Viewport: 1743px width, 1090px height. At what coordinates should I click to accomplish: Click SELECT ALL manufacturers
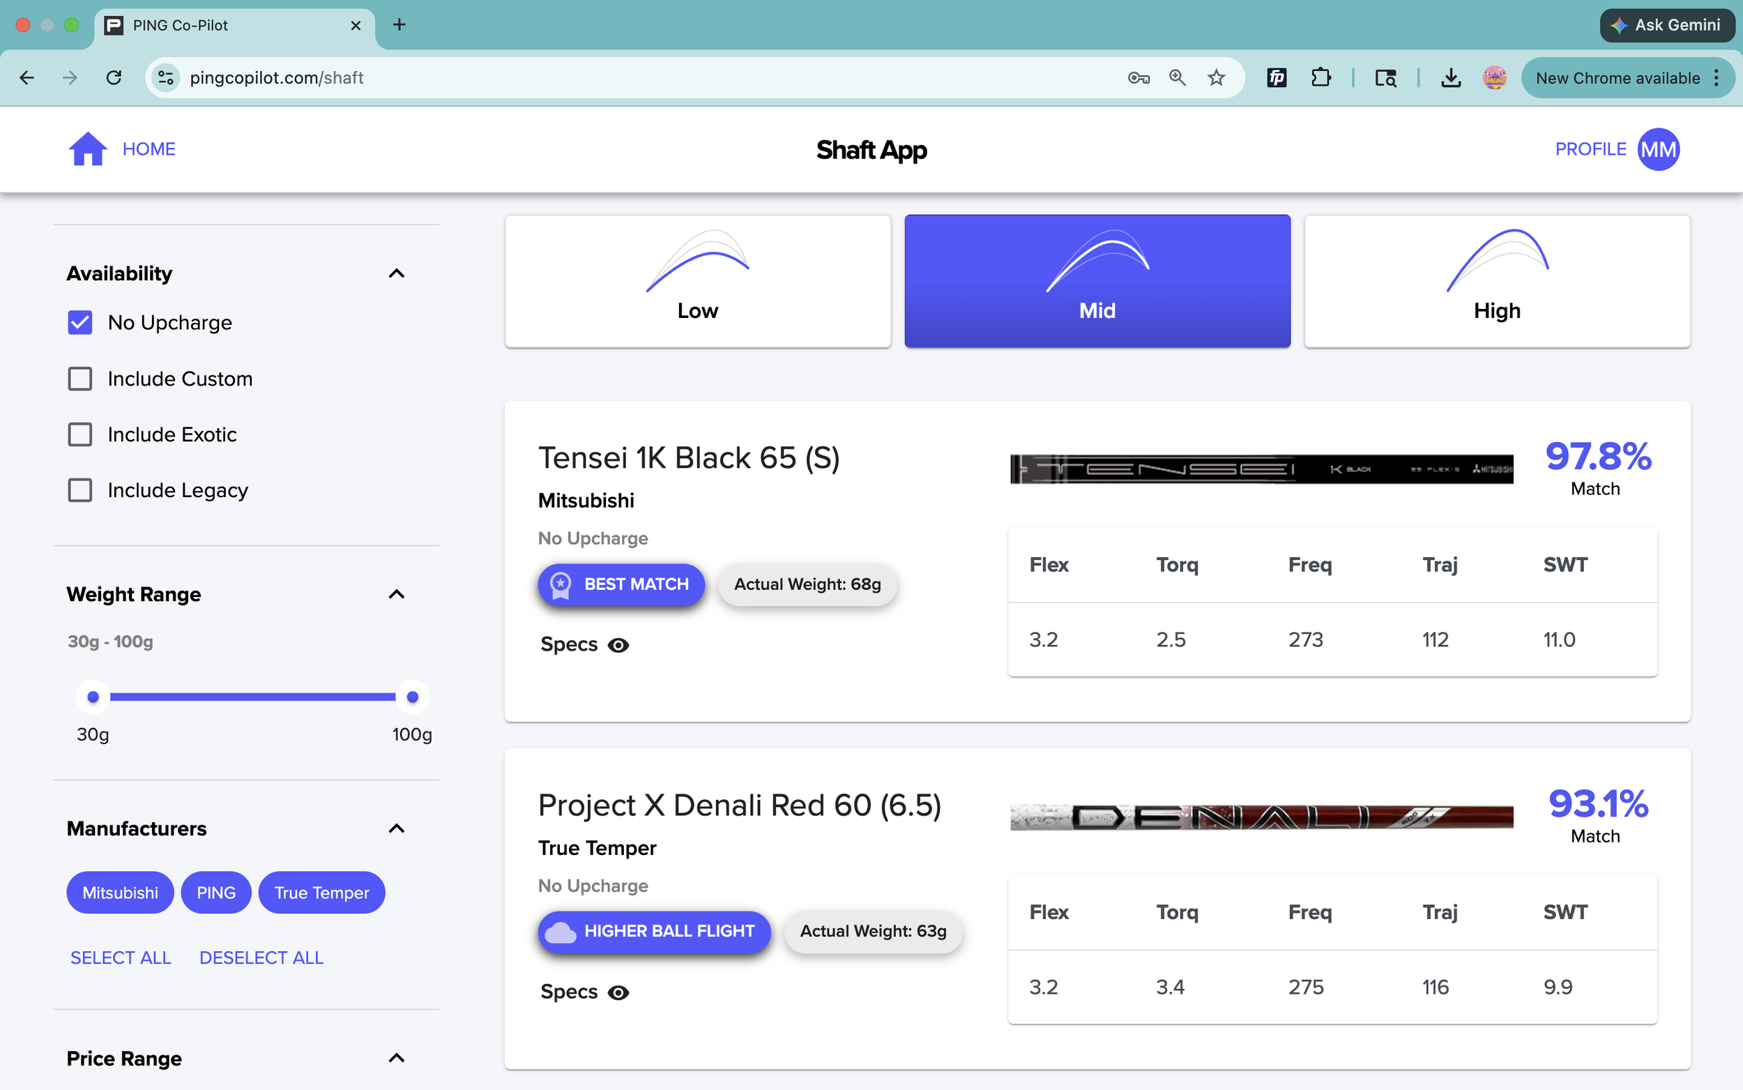coord(121,957)
